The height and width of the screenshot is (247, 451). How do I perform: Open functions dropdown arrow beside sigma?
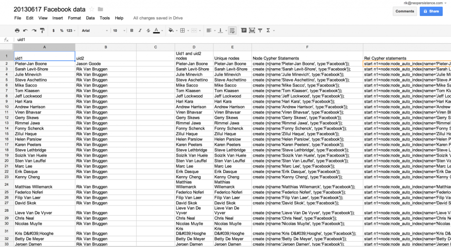point(274,31)
